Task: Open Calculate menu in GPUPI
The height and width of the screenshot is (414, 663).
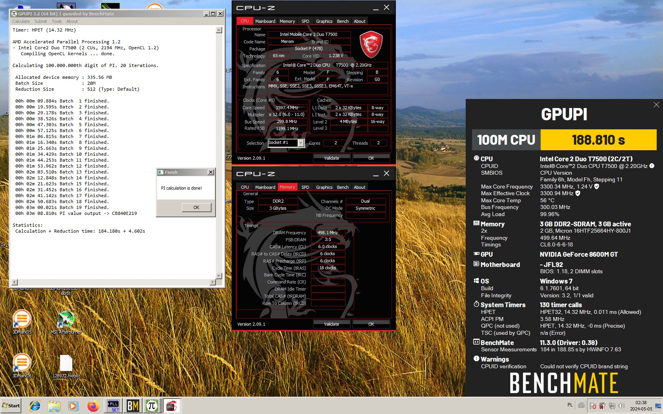Action: [21, 21]
